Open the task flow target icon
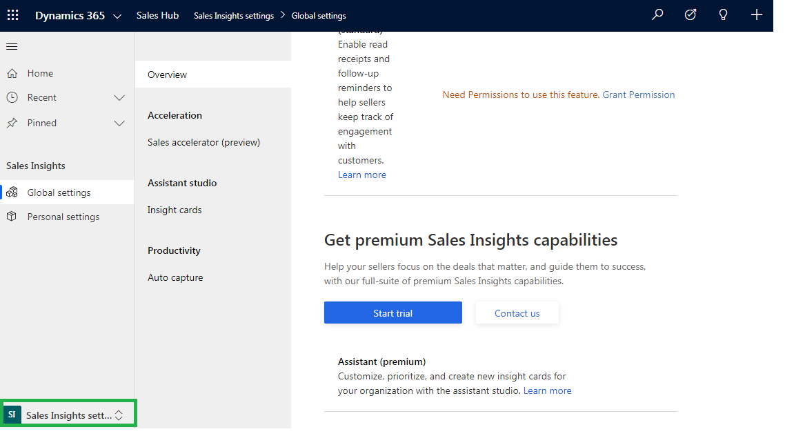The width and height of the screenshot is (785, 436). (x=690, y=15)
